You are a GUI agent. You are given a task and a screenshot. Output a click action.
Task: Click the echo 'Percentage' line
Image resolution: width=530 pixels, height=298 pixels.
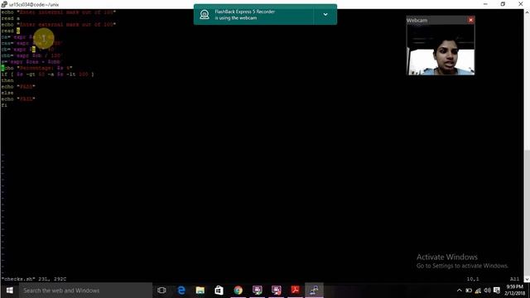[36, 68]
